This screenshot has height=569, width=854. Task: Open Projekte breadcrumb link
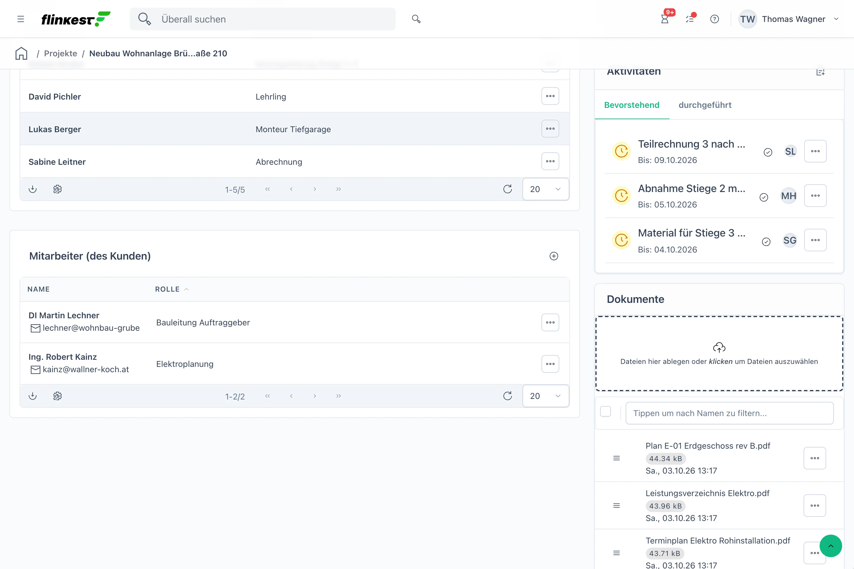[60, 53]
